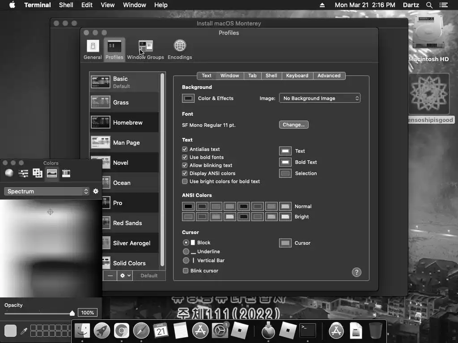Select color wheel mode in Colors panel
Image resolution: width=458 pixels, height=343 pixels.
point(9,173)
